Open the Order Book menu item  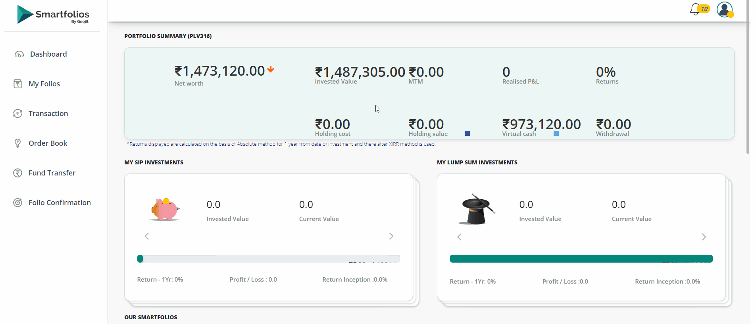coord(48,143)
